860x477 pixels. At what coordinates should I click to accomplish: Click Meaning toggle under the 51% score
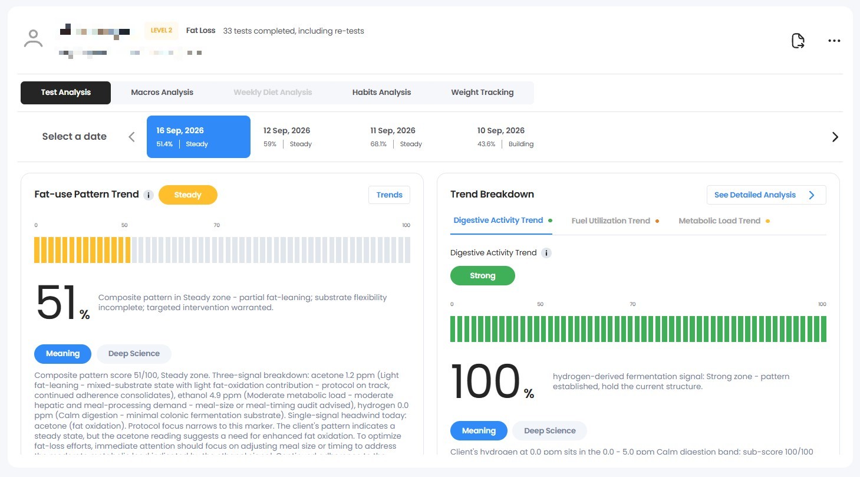tap(62, 354)
